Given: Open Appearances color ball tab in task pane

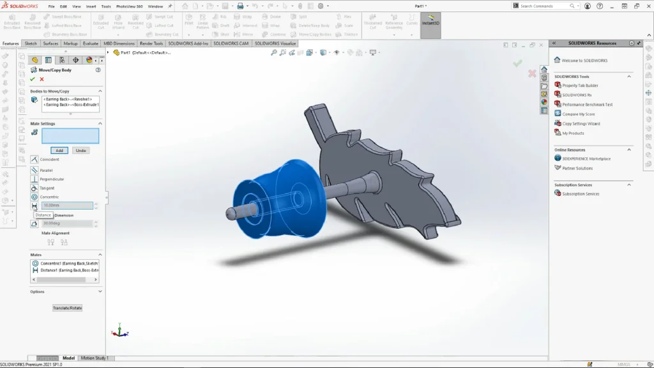Looking at the screenshot, I should tap(544, 102).
